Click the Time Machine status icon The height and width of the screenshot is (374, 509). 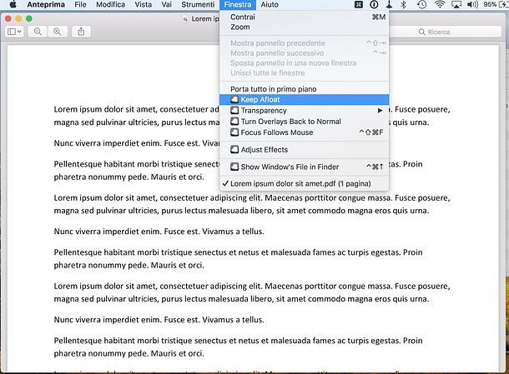[421, 4]
